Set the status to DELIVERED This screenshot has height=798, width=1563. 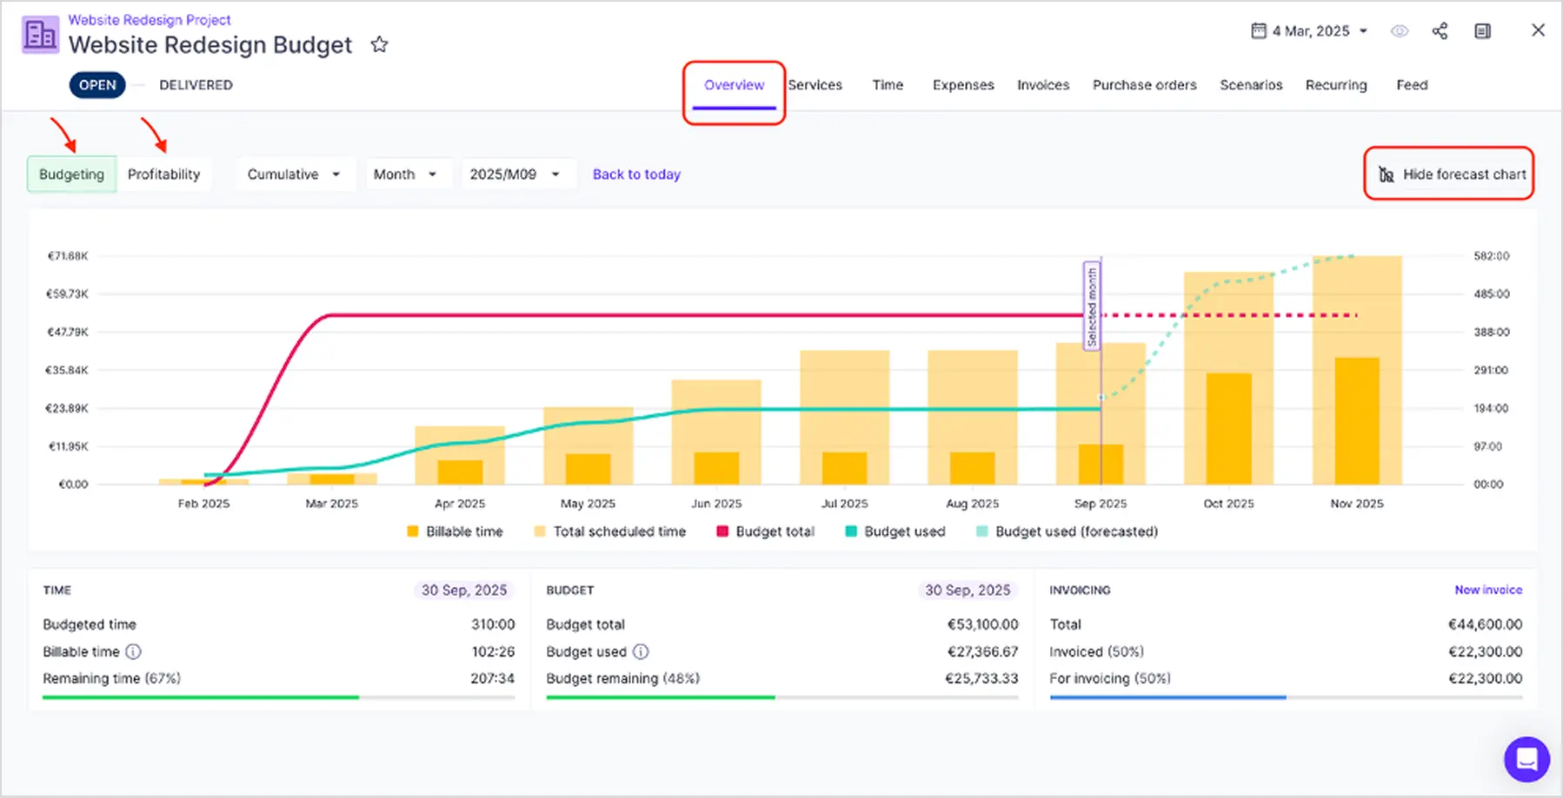196,85
